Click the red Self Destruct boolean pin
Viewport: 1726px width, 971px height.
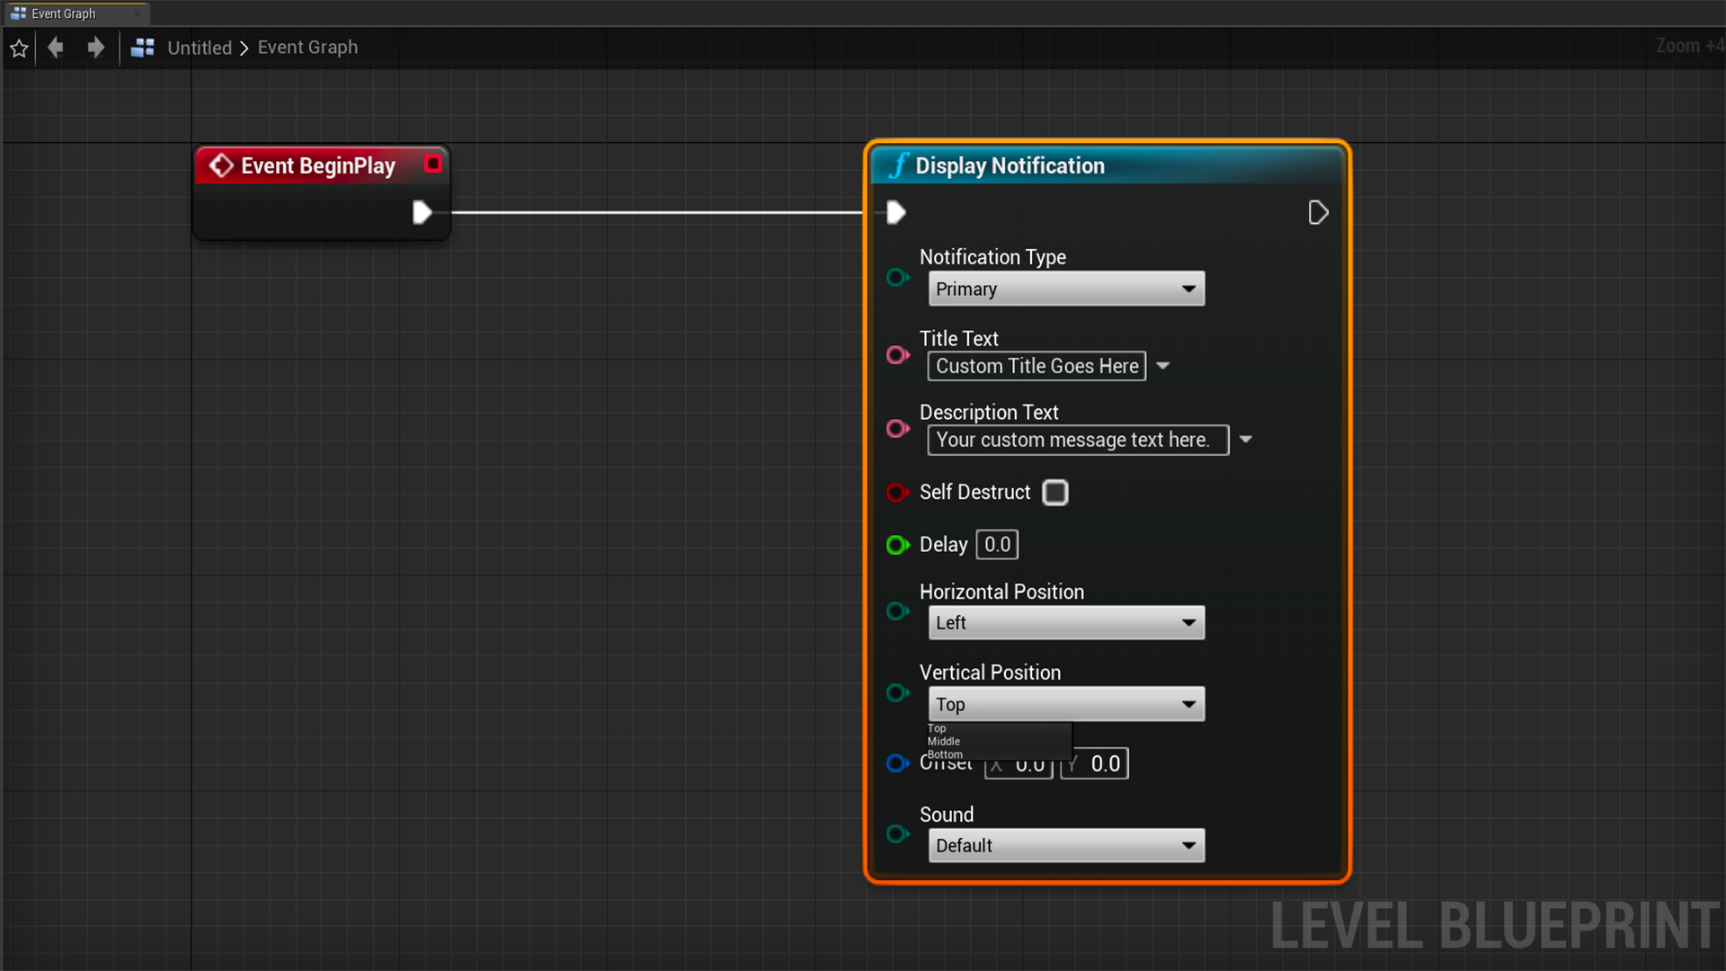click(x=897, y=493)
